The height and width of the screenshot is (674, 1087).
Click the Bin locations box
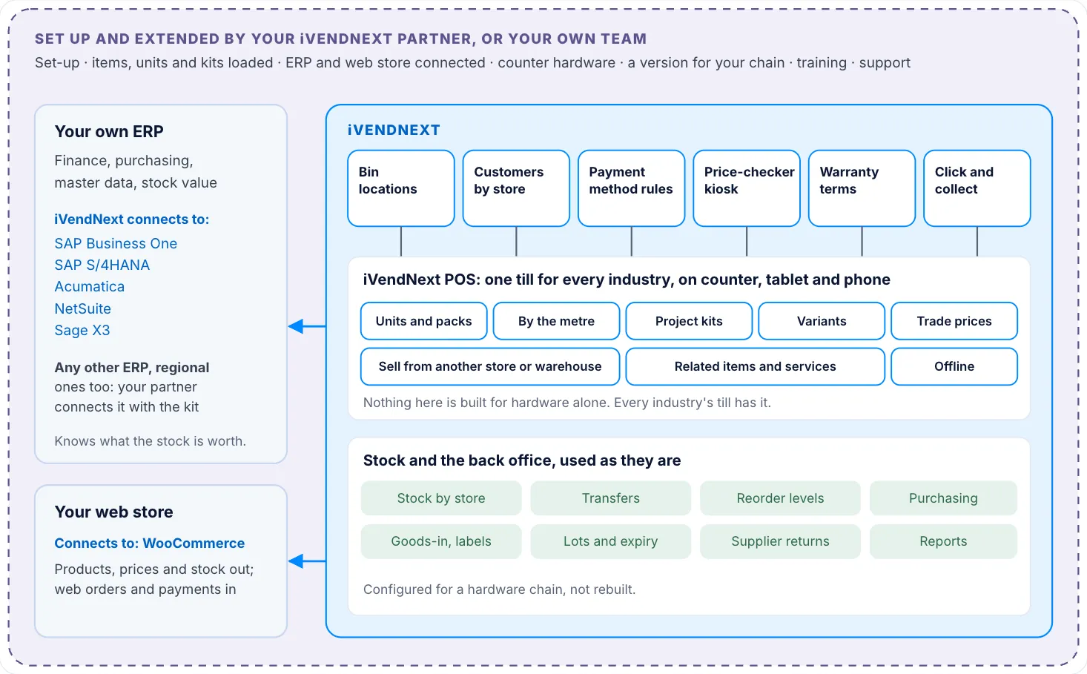click(x=401, y=188)
